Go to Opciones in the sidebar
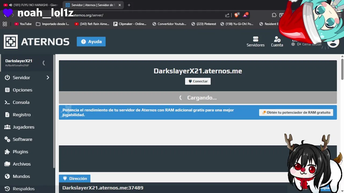The image size is (344, 193). [x=23, y=90]
